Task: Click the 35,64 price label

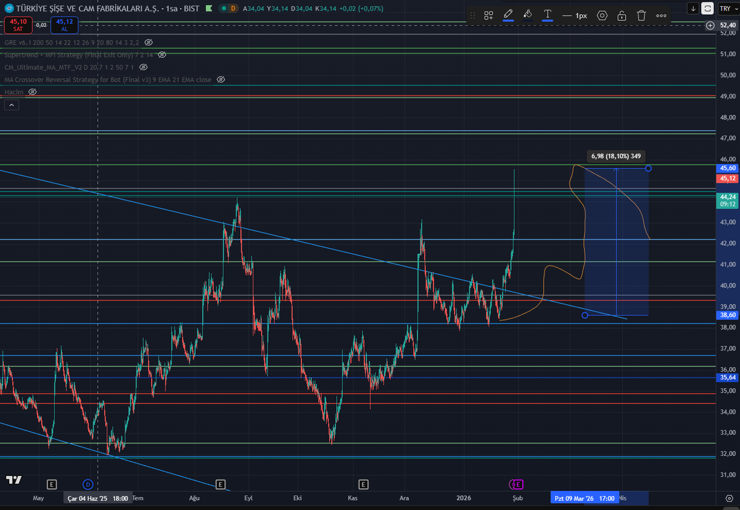Action: (x=728, y=378)
